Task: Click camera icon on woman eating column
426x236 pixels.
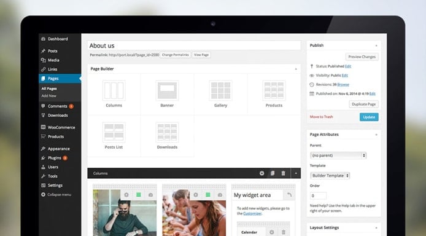Action: 220,195
